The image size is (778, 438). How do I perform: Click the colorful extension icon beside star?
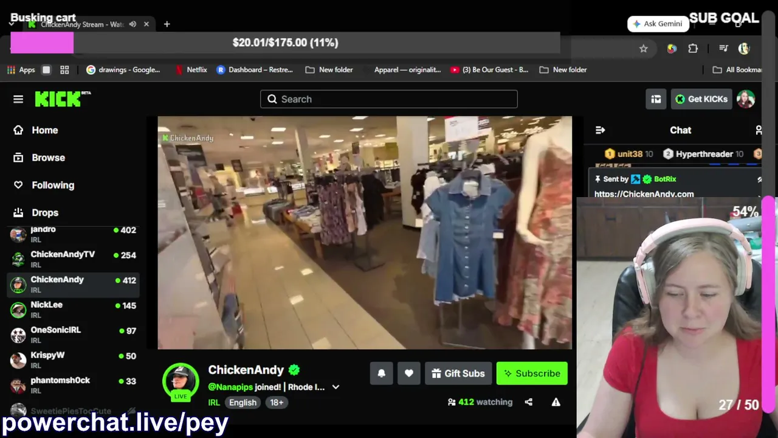672,49
